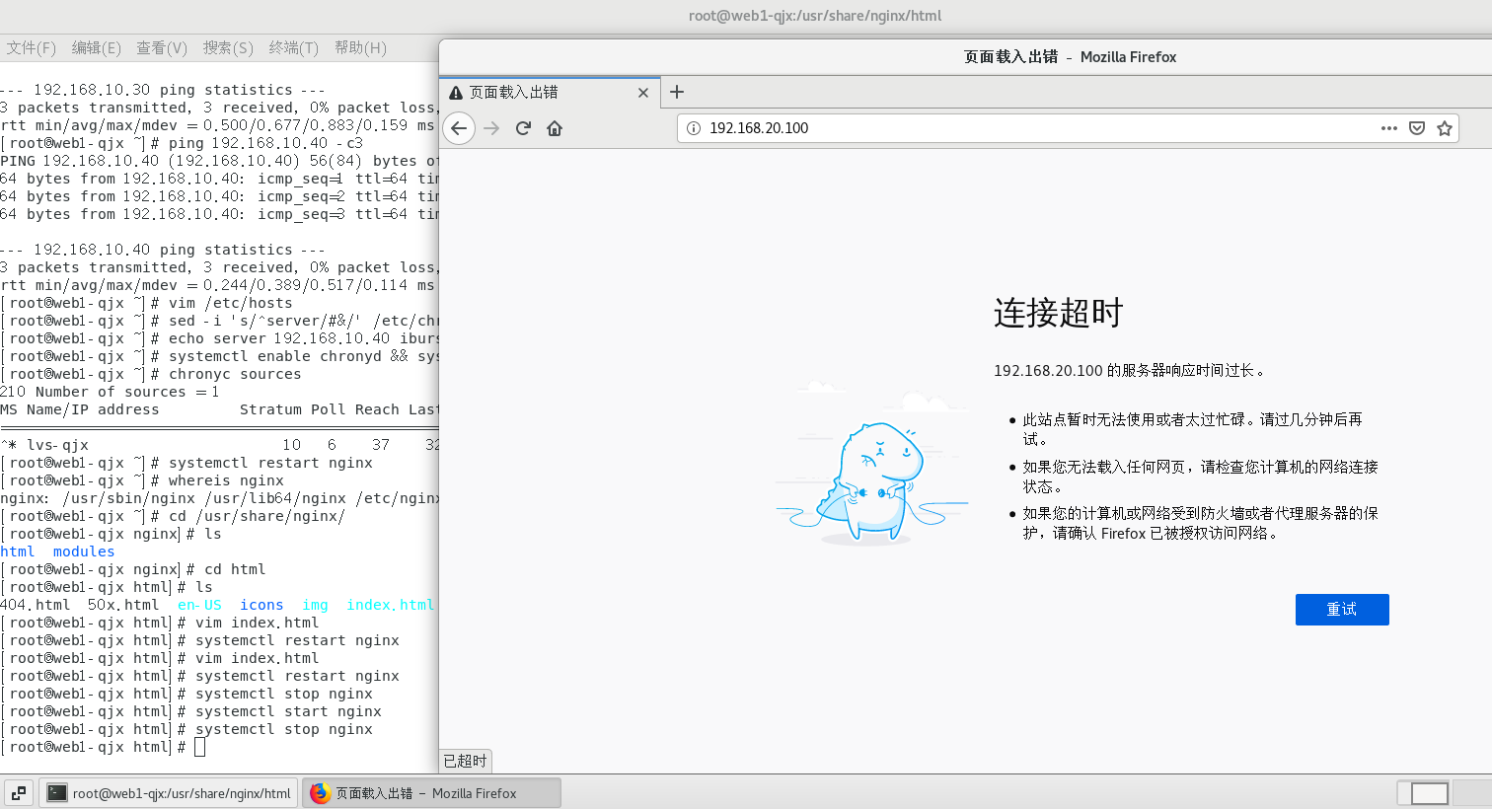Go to Firefox home page
The image size is (1492, 809).
pyautogui.click(x=555, y=128)
